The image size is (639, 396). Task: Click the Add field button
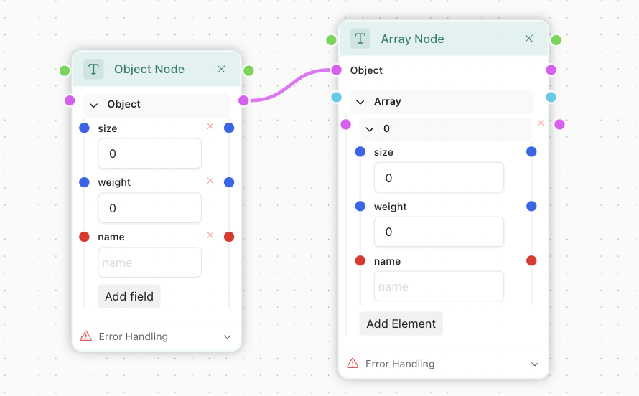coord(129,296)
